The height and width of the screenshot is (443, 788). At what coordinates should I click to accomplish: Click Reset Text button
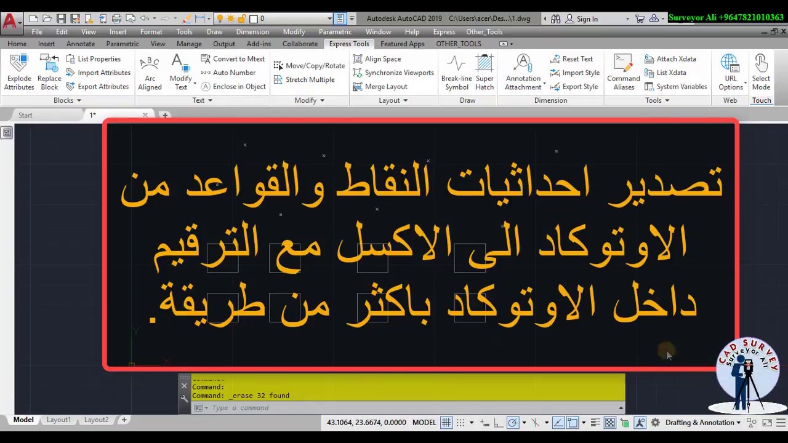point(571,59)
